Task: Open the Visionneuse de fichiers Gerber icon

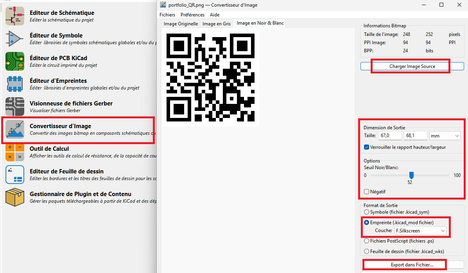Action: click(x=14, y=107)
